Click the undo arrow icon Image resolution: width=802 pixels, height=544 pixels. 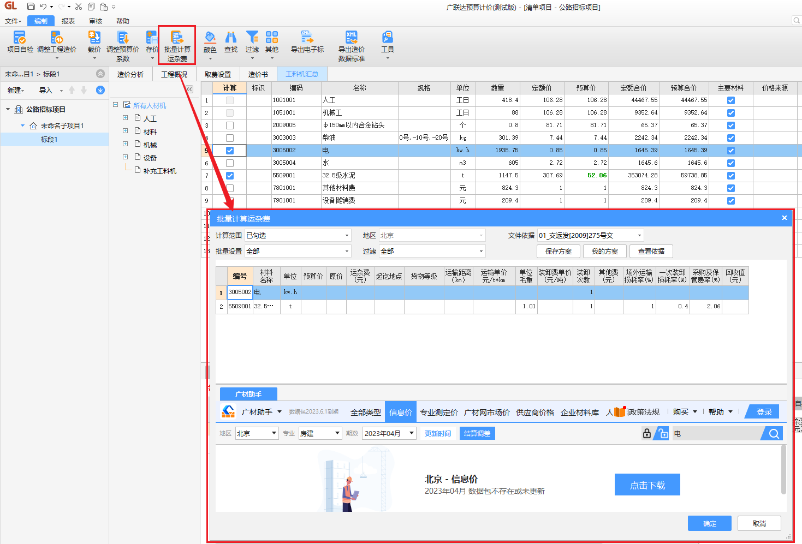pyautogui.click(x=43, y=7)
